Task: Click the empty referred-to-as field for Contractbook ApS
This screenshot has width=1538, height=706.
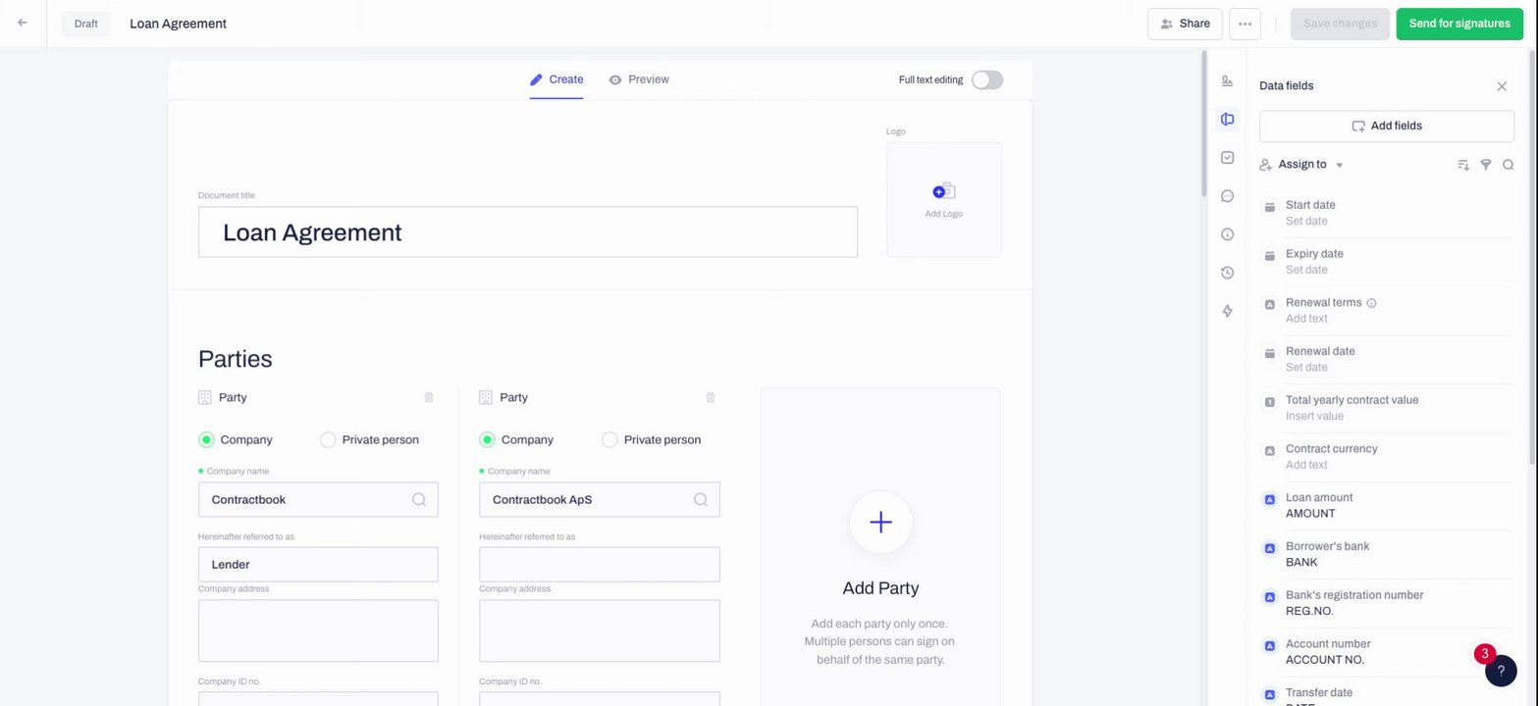Action: click(600, 565)
